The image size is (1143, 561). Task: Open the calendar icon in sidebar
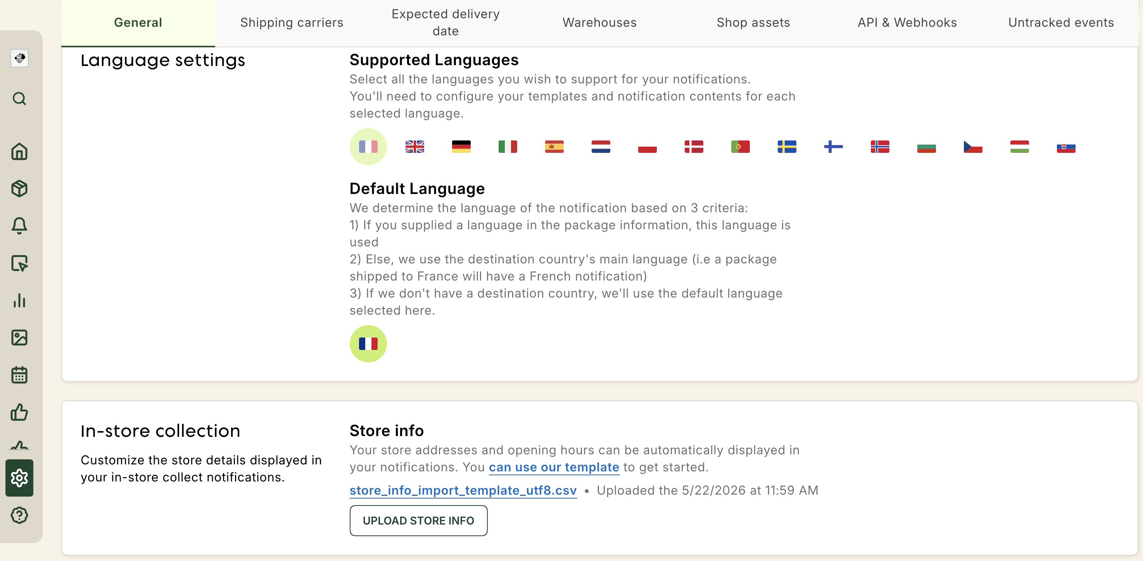(19, 375)
